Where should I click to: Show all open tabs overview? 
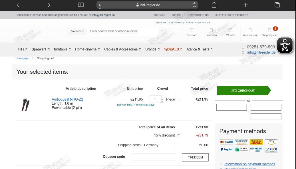point(277,5)
